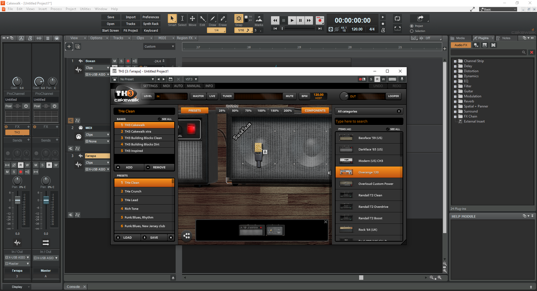Select the Project export radio button

(412, 26)
